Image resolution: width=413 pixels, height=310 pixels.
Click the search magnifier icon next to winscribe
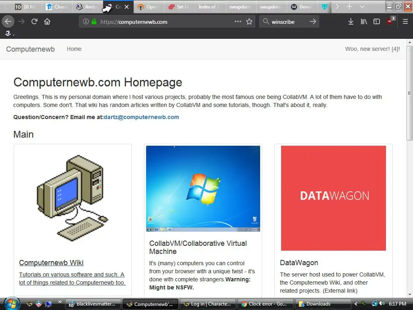point(266,22)
